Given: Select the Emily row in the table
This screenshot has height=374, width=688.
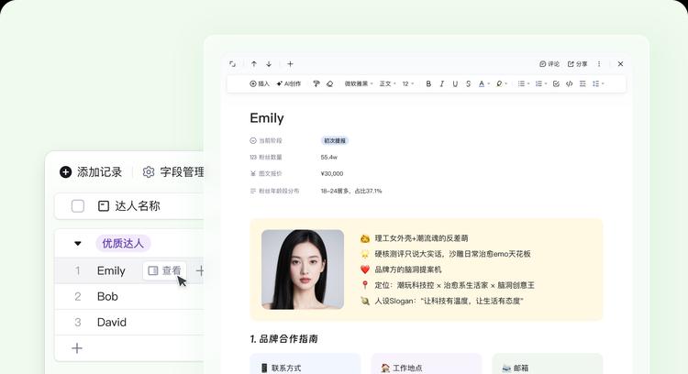Looking at the screenshot, I should (x=129, y=271).
